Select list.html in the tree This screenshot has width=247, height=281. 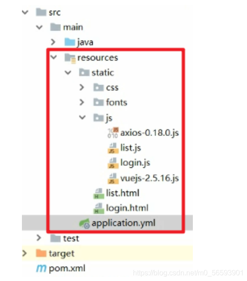123,193
